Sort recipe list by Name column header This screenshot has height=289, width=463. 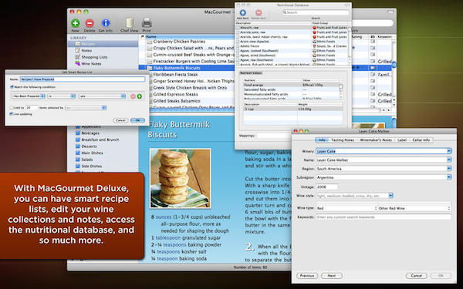coord(189,36)
